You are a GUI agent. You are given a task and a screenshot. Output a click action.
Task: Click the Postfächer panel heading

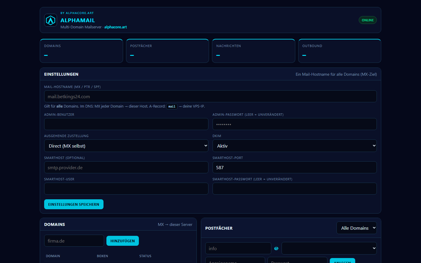click(x=219, y=228)
